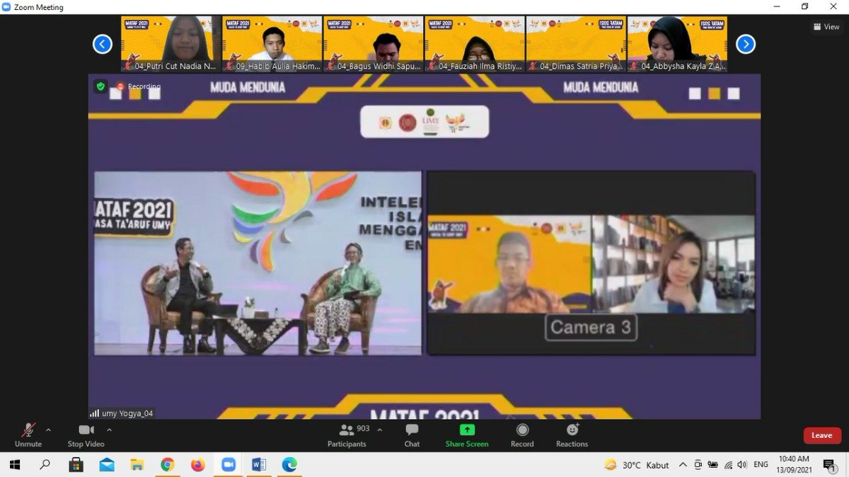The image size is (849, 477).
Task: Select the 04_Bagus Widhi Sapu video thumbnail
Action: pos(373,44)
